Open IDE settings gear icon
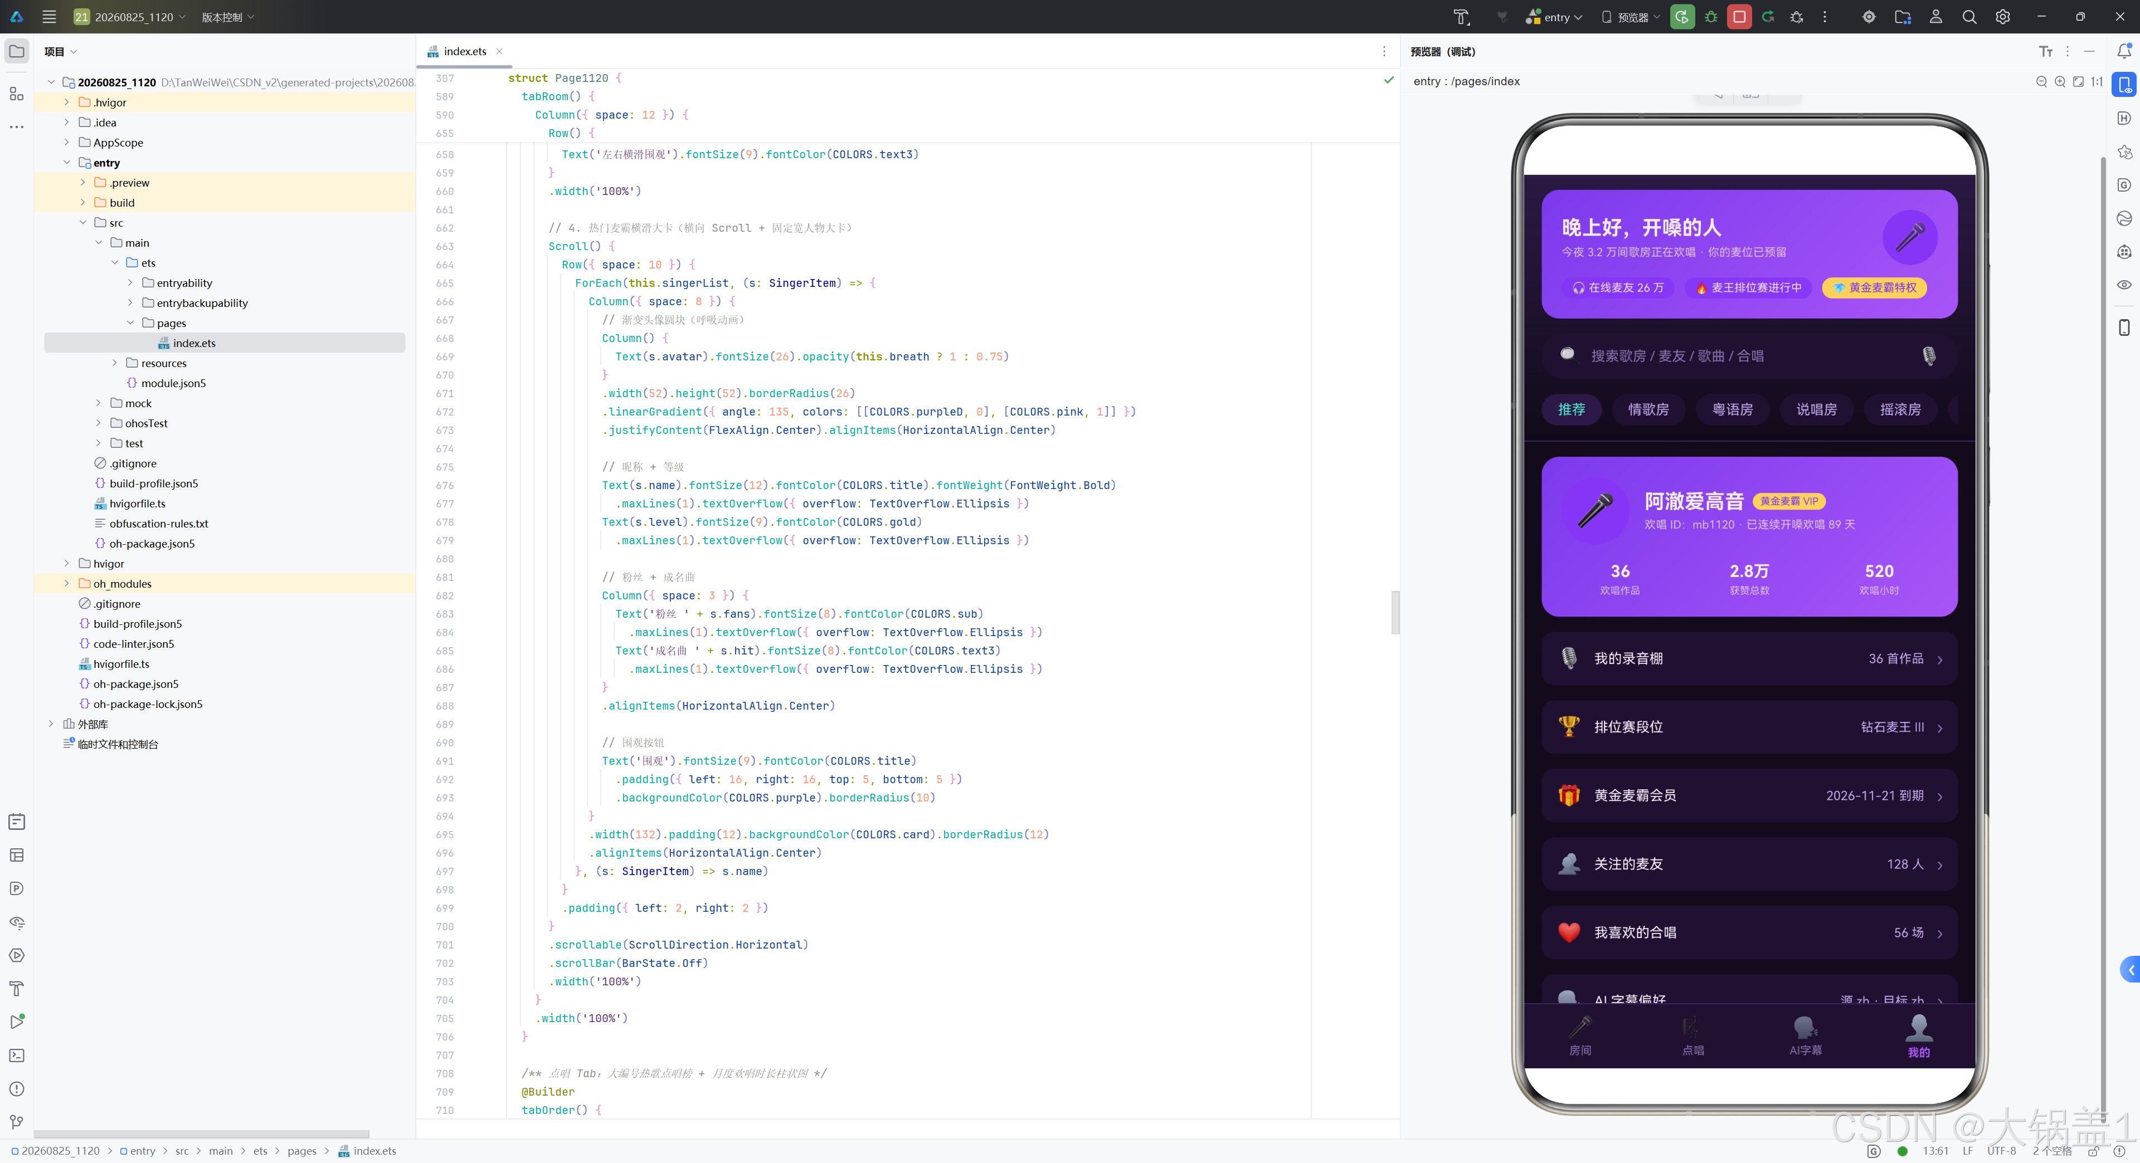 point(2003,17)
